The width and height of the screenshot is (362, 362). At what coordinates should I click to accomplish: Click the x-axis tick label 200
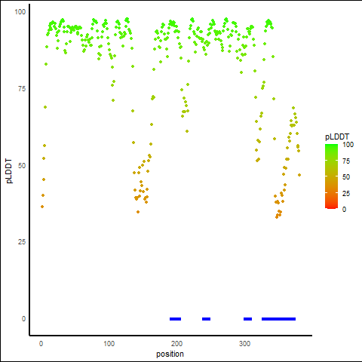pyautogui.click(x=176, y=343)
